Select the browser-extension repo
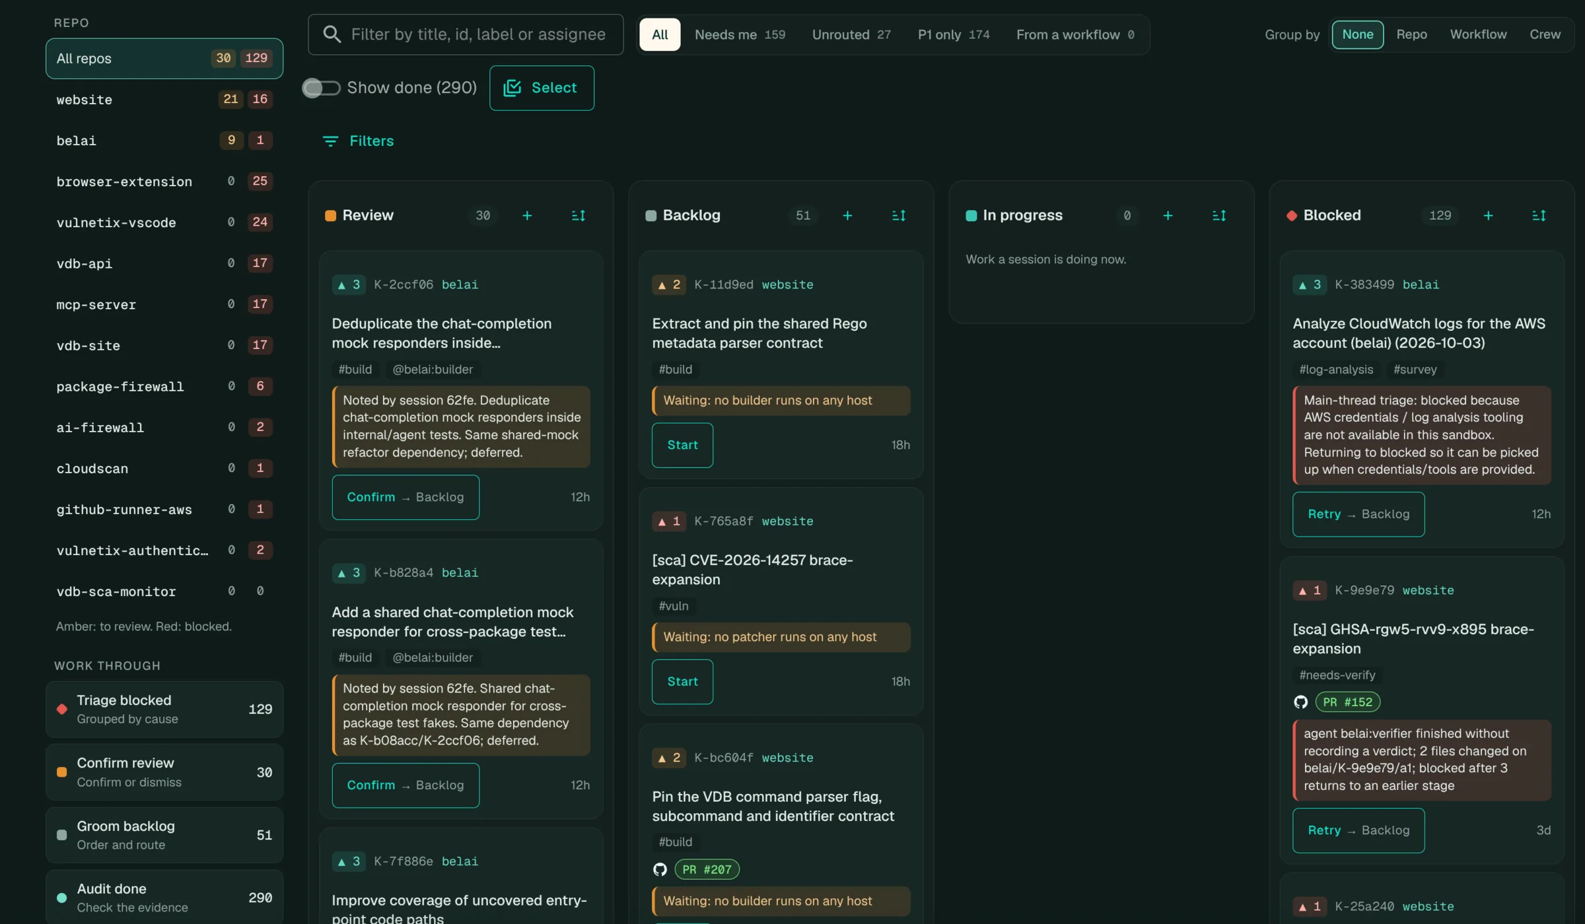Screen dimensions: 1585x924 tap(164, 181)
